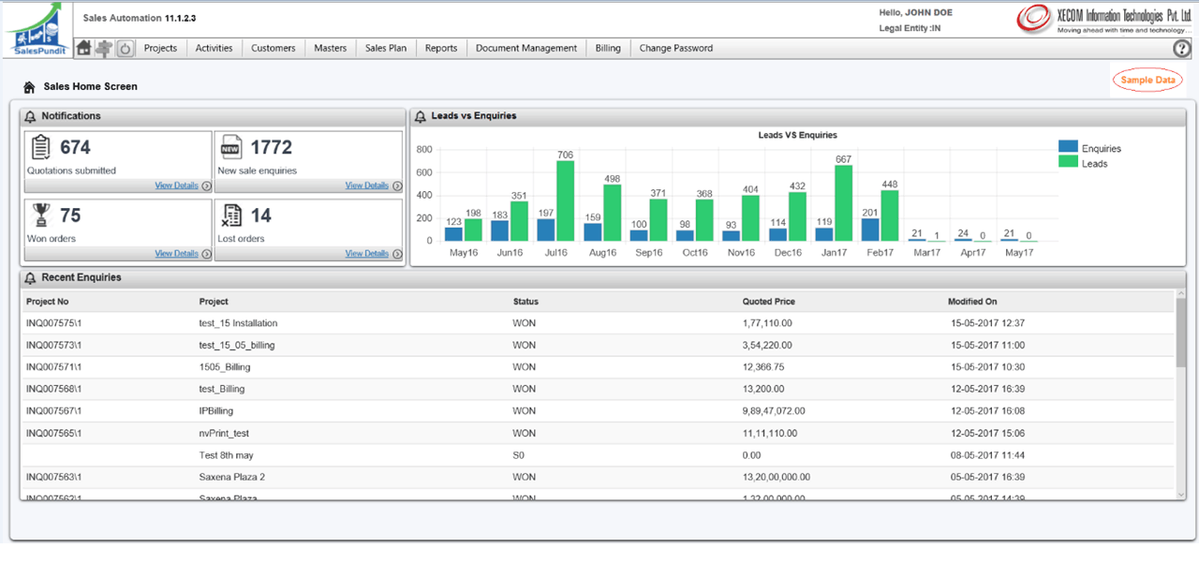The height and width of the screenshot is (563, 1199).
Task: Click the power/logout icon in the toolbar
Action: (124, 48)
